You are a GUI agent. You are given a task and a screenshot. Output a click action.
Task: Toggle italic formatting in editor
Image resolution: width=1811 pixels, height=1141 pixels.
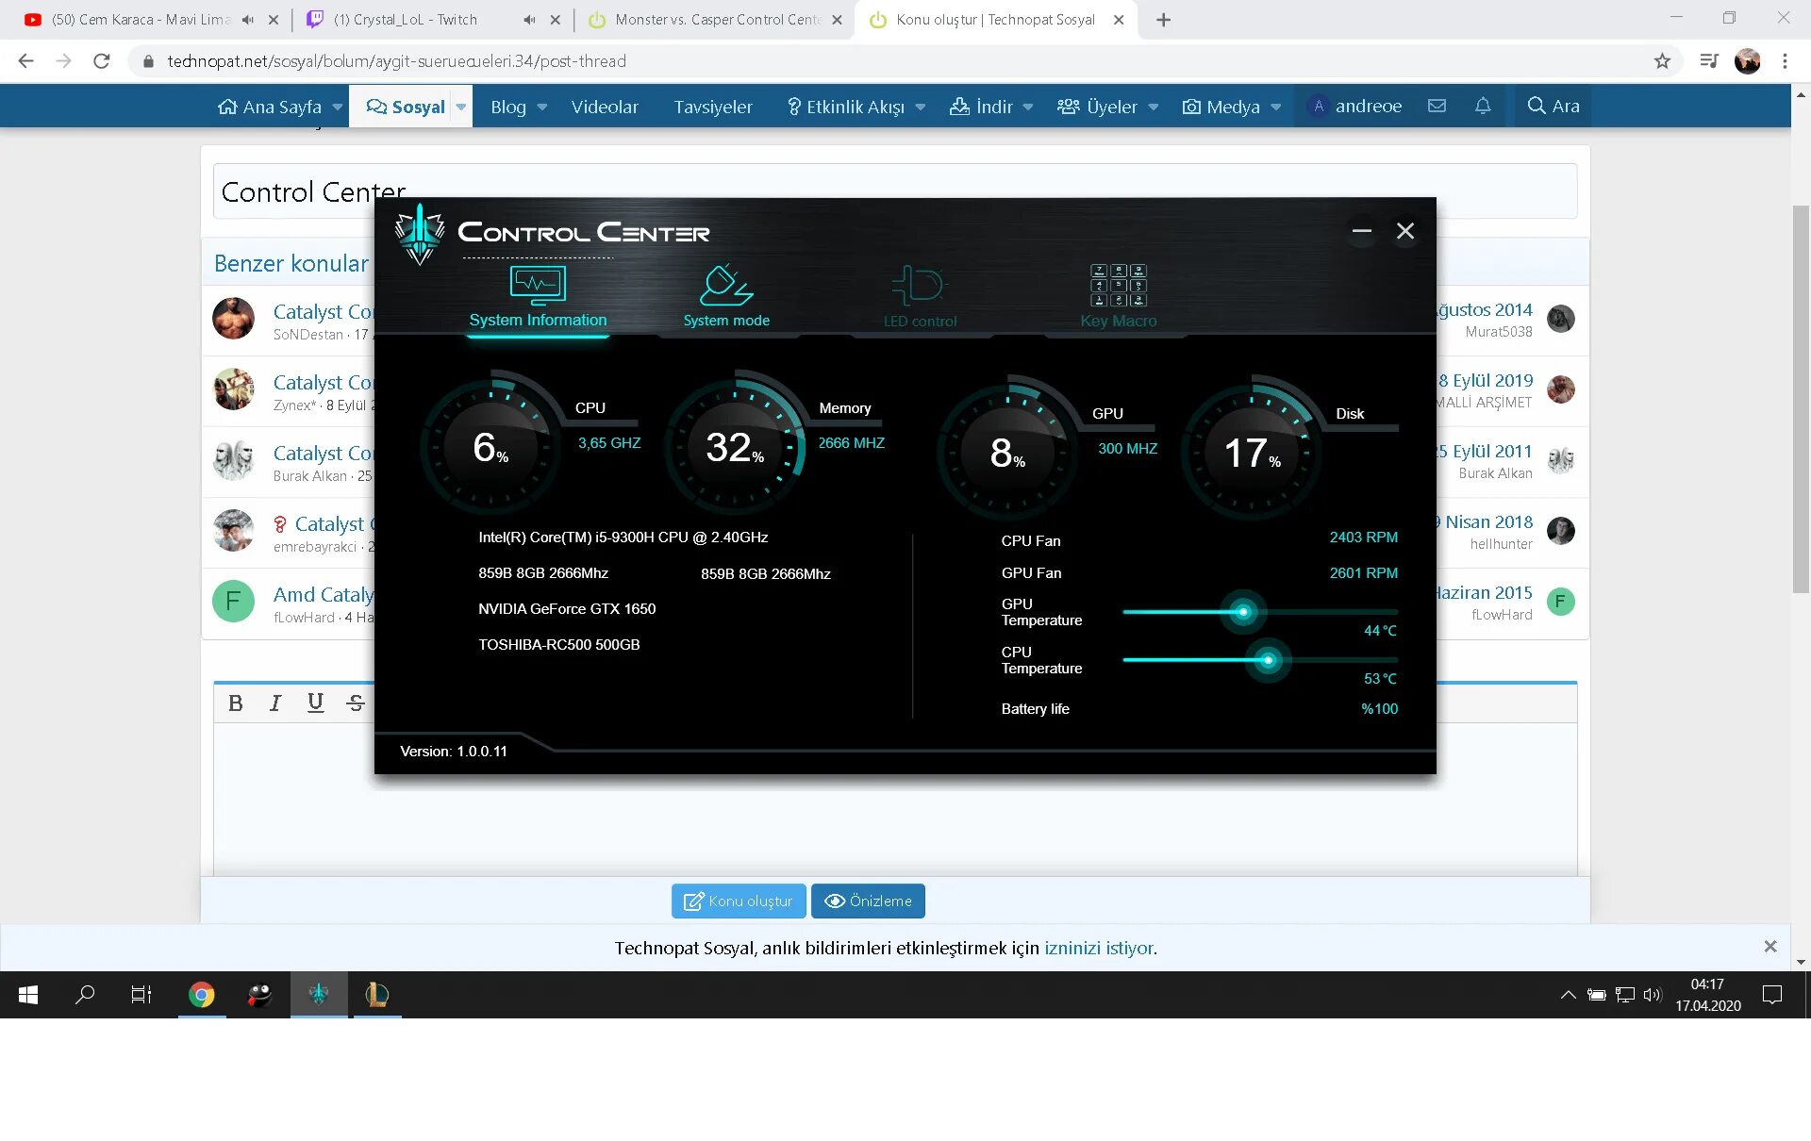coord(275,703)
